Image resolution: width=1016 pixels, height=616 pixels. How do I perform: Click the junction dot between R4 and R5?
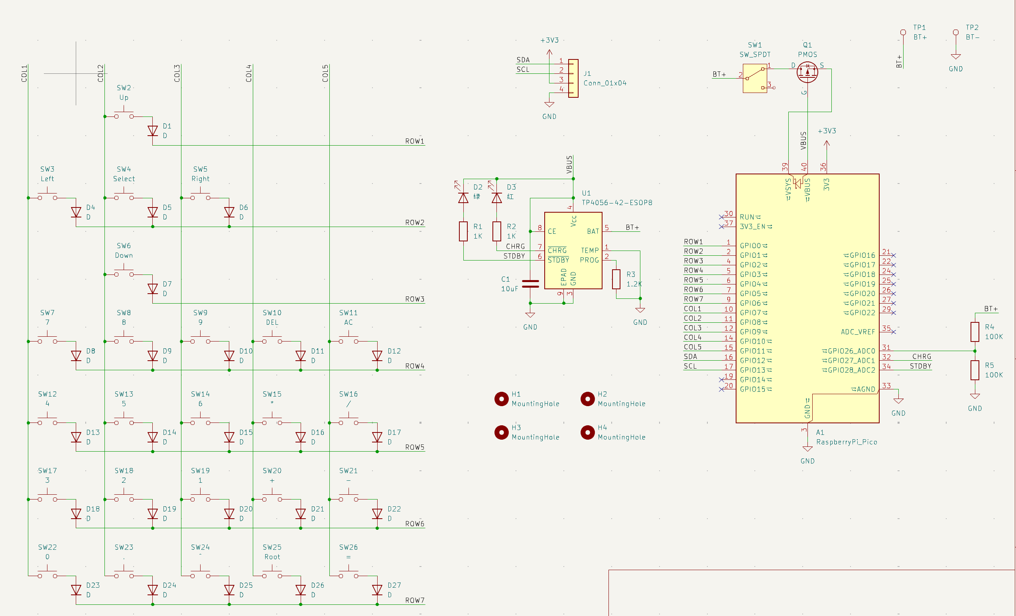pos(975,351)
